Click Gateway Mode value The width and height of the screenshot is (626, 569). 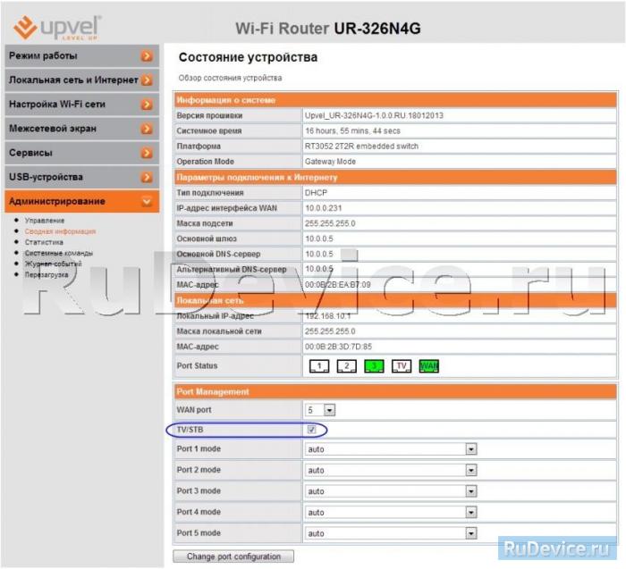[x=330, y=162]
